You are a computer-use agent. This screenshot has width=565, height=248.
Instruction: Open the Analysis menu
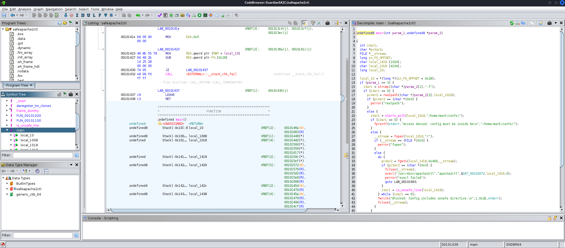coord(25,9)
